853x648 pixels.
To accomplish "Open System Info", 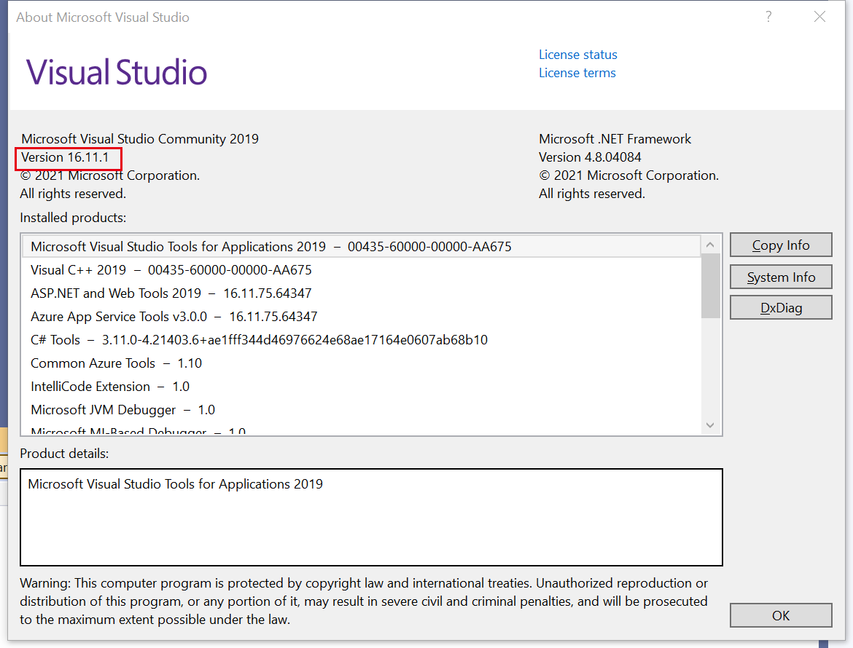I will (x=781, y=277).
